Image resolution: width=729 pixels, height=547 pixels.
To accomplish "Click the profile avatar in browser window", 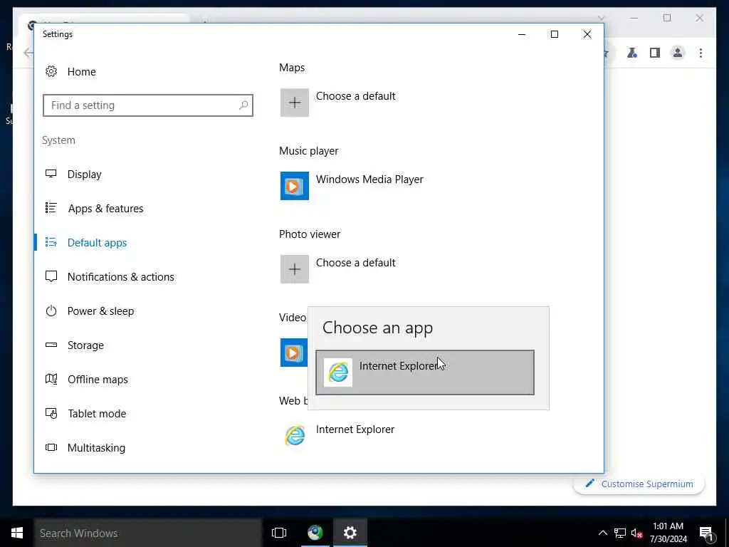I will pyautogui.click(x=678, y=53).
